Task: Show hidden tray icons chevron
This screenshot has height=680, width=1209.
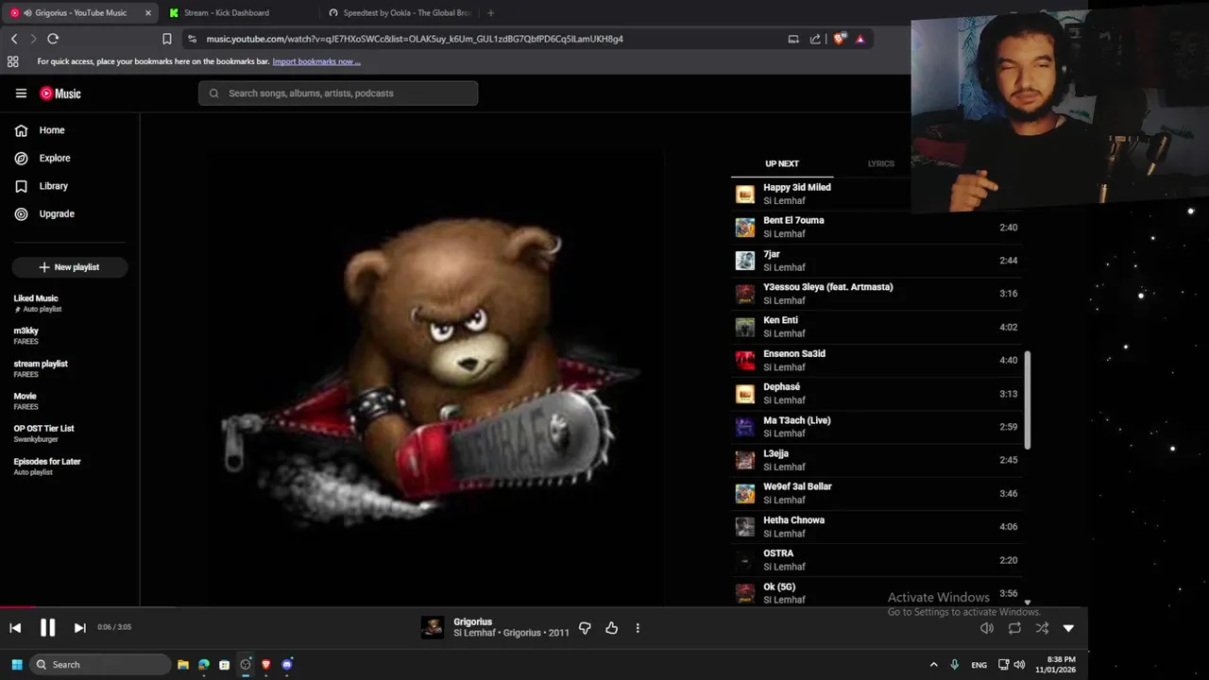Action: pyautogui.click(x=933, y=665)
